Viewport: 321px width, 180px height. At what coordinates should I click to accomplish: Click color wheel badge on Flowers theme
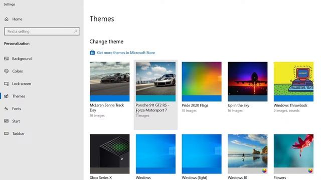310,171
